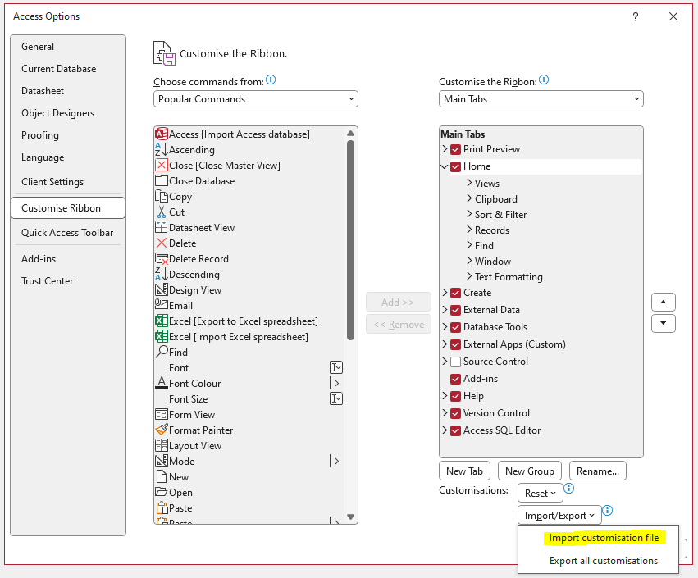This screenshot has width=698, height=578.
Task: Click the New Group button
Action: pos(529,471)
